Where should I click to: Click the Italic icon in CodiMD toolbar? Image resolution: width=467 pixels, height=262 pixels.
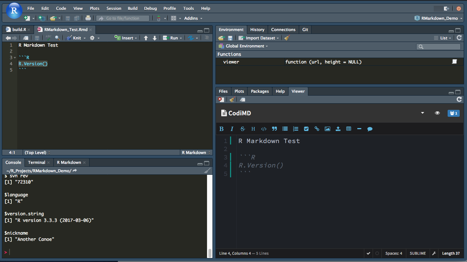coord(232,129)
